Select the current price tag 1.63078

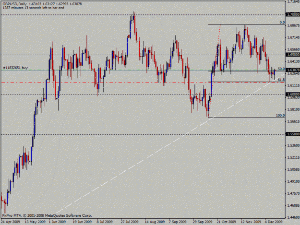pyautogui.click(x=293, y=70)
